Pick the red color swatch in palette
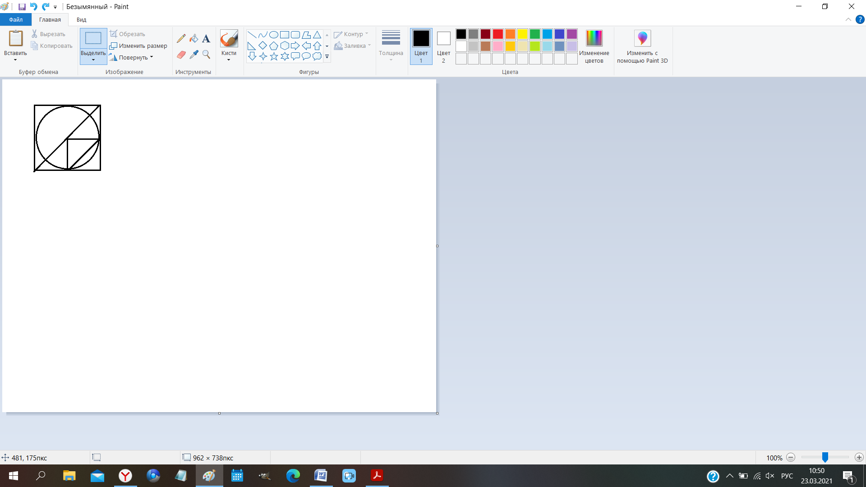This screenshot has height=487, width=866. [498, 34]
